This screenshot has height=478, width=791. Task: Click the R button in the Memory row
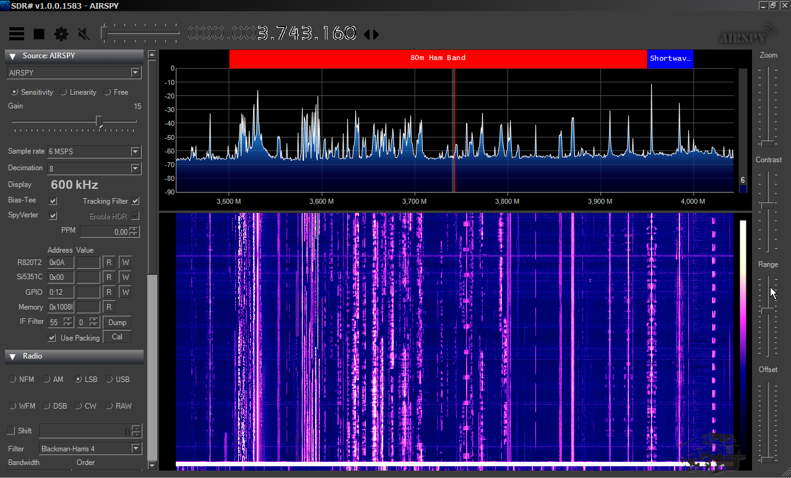(x=108, y=306)
